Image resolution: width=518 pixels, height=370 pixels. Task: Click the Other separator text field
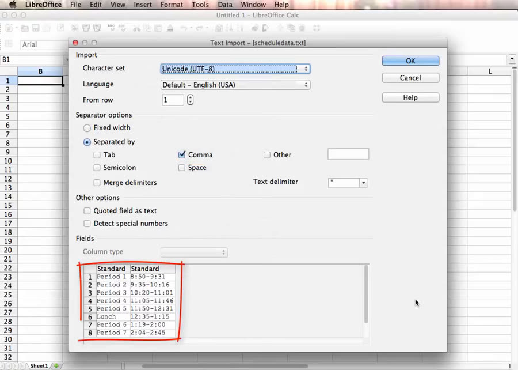[348, 154]
